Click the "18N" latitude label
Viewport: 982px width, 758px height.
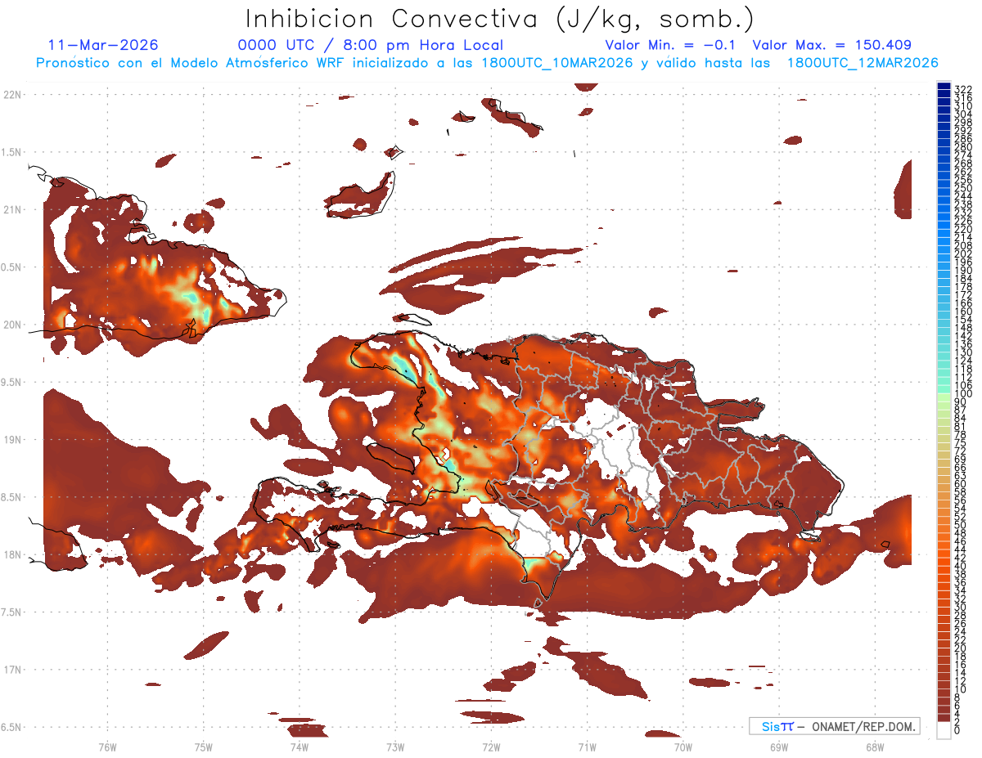[x=13, y=555]
